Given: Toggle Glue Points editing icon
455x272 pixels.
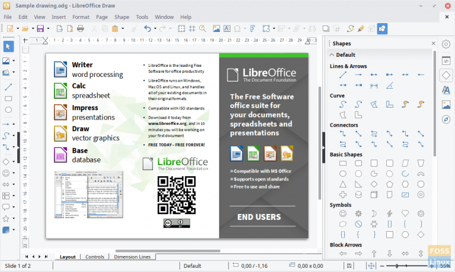Looking at the screenshot, I should (361, 28).
